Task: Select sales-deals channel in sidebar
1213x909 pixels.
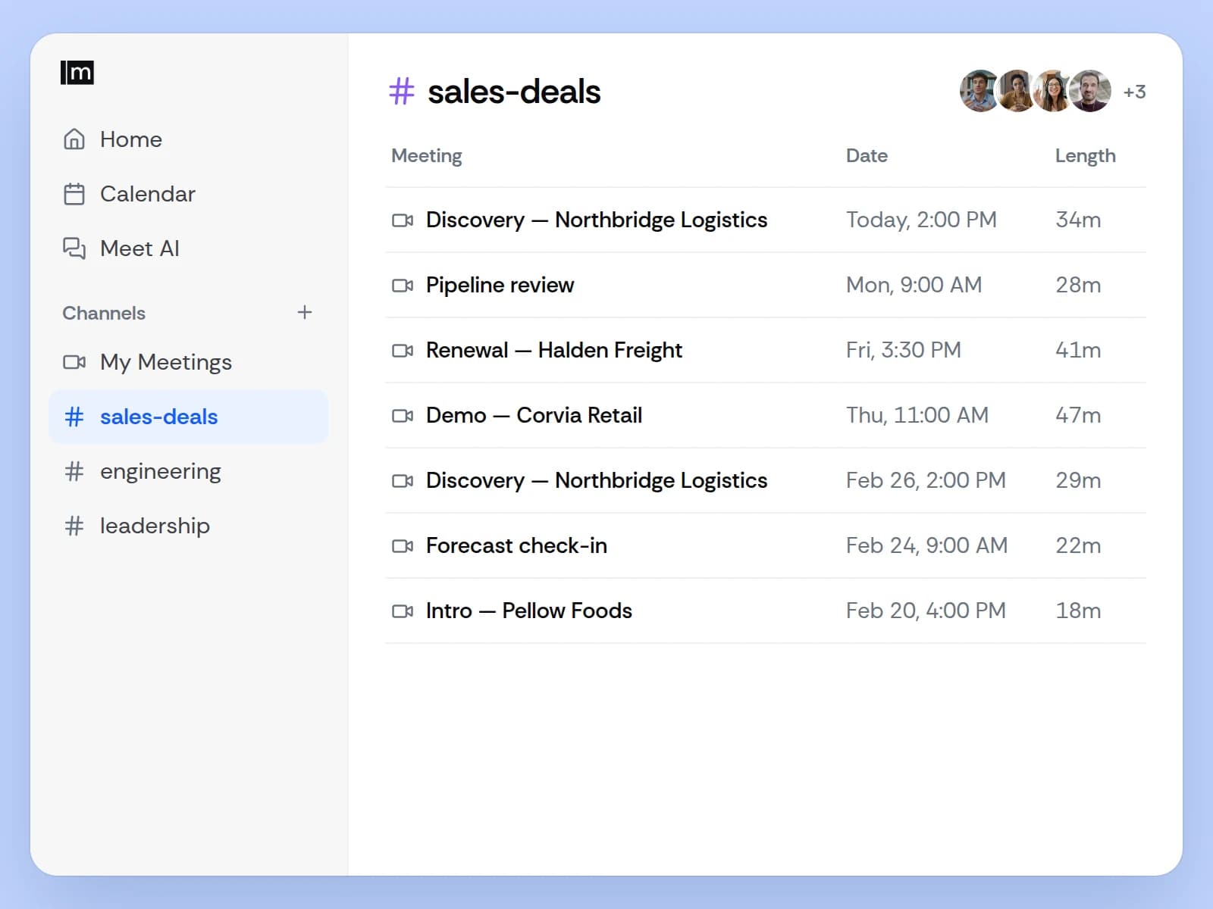Action: [189, 417]
